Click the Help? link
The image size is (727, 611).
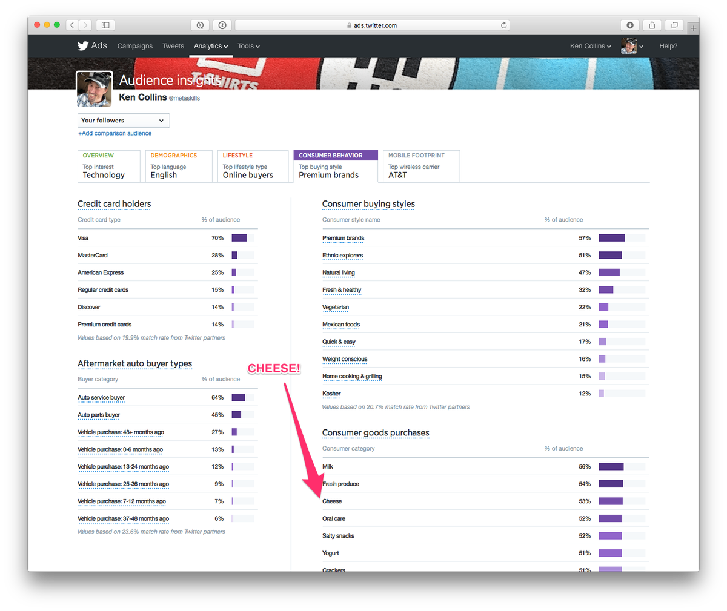pos(668,46)
